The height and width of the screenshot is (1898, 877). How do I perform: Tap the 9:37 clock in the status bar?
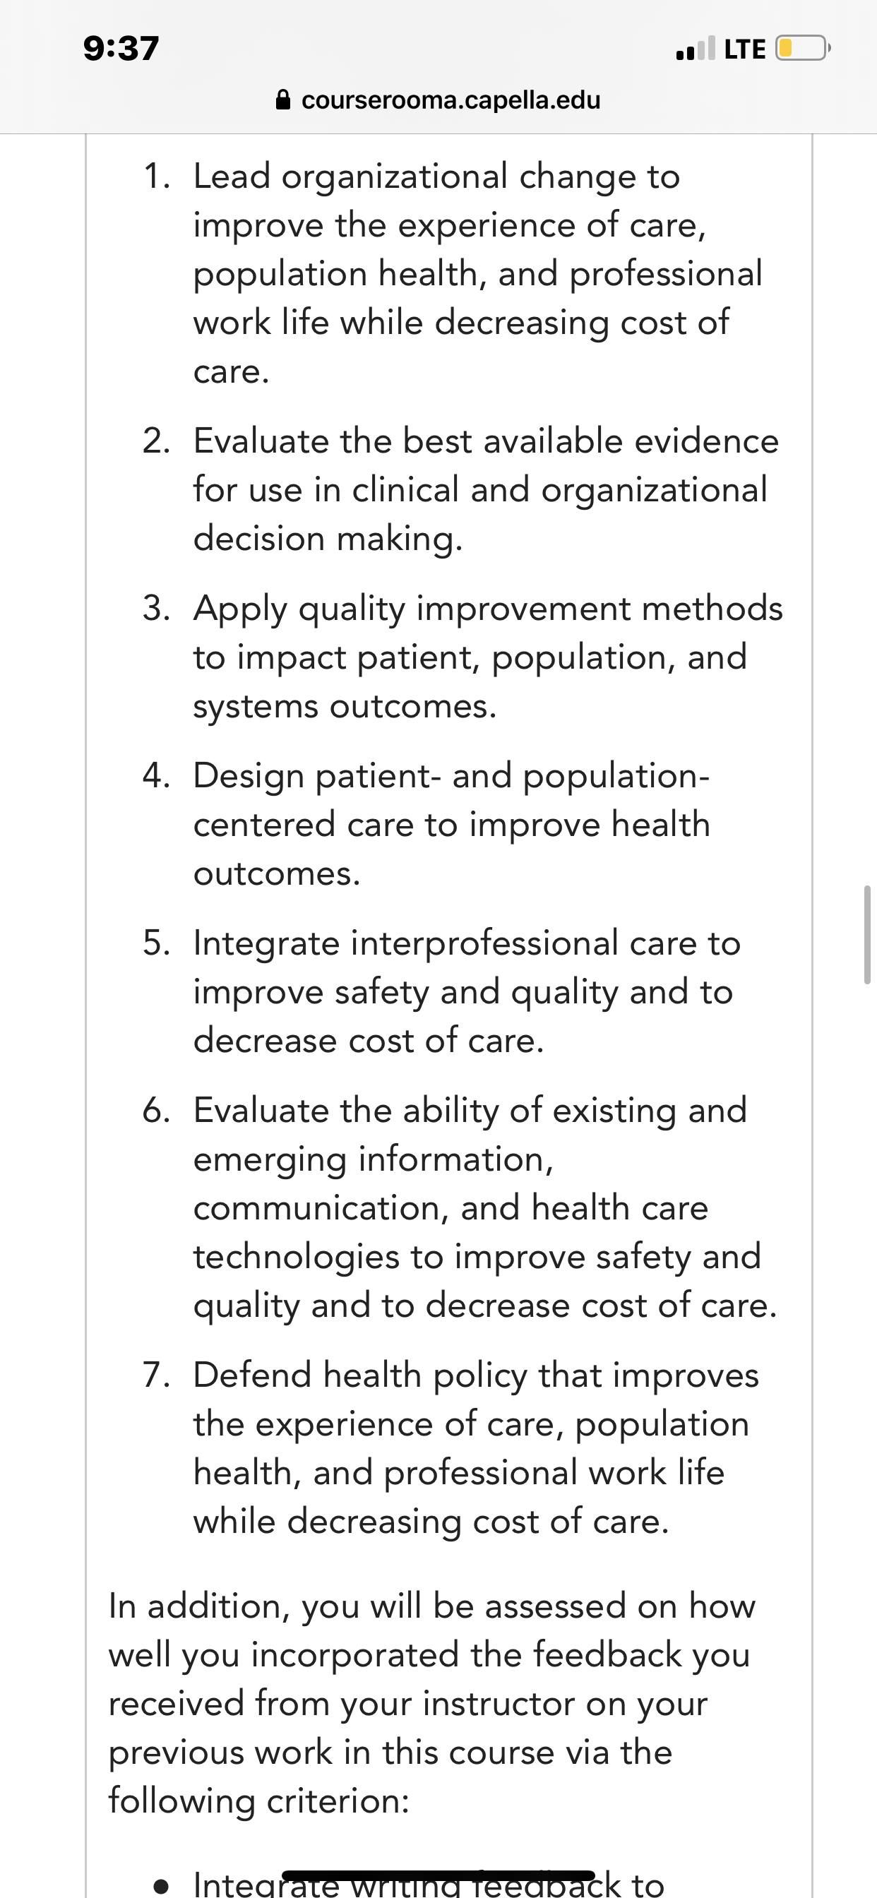point(121,49)
